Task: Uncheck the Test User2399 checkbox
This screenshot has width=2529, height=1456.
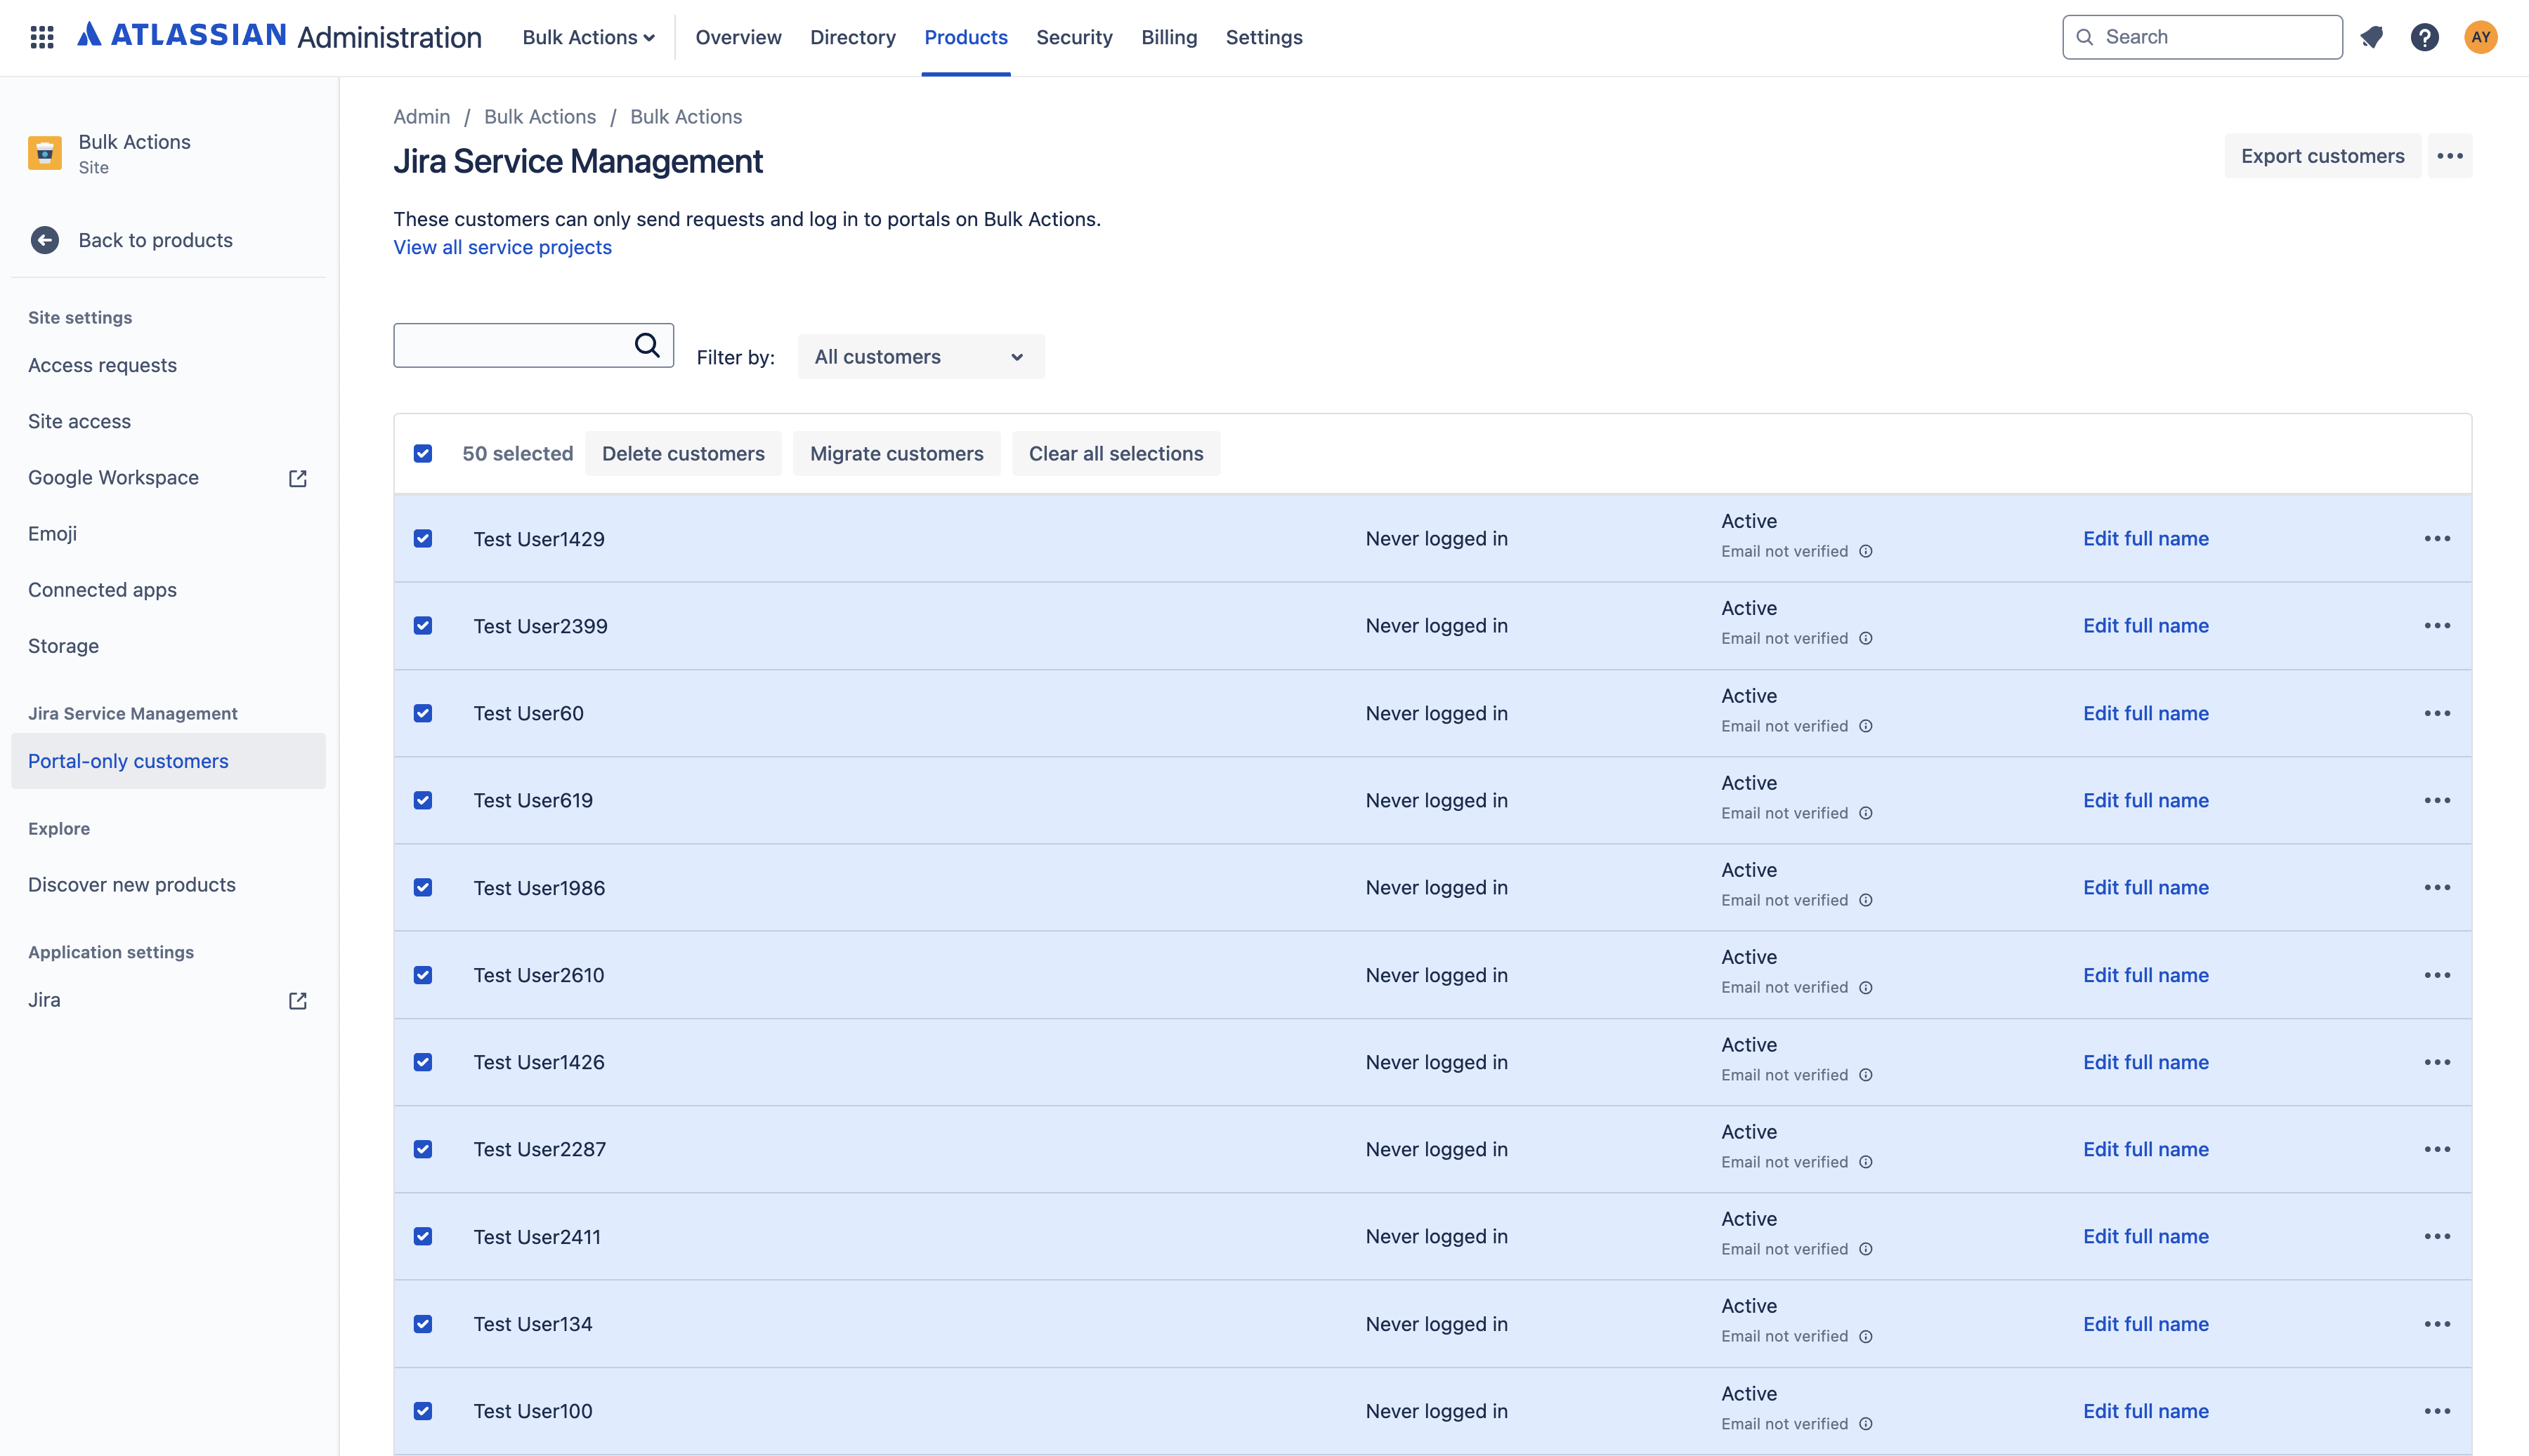Action: tap(423, 625)
